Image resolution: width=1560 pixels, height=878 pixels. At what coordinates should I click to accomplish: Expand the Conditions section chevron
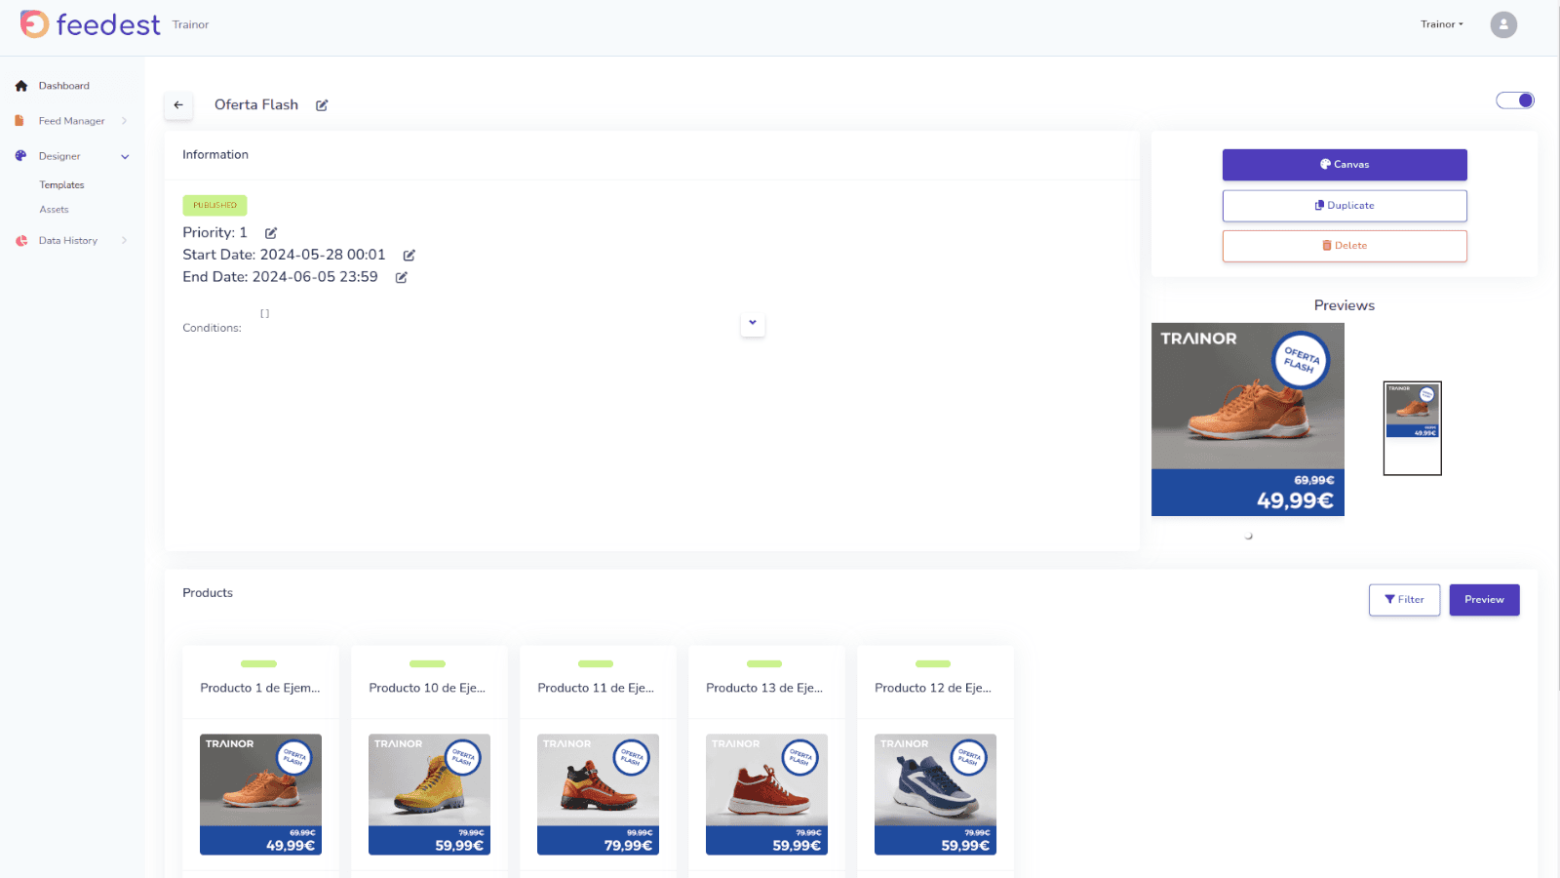(753, 323)
